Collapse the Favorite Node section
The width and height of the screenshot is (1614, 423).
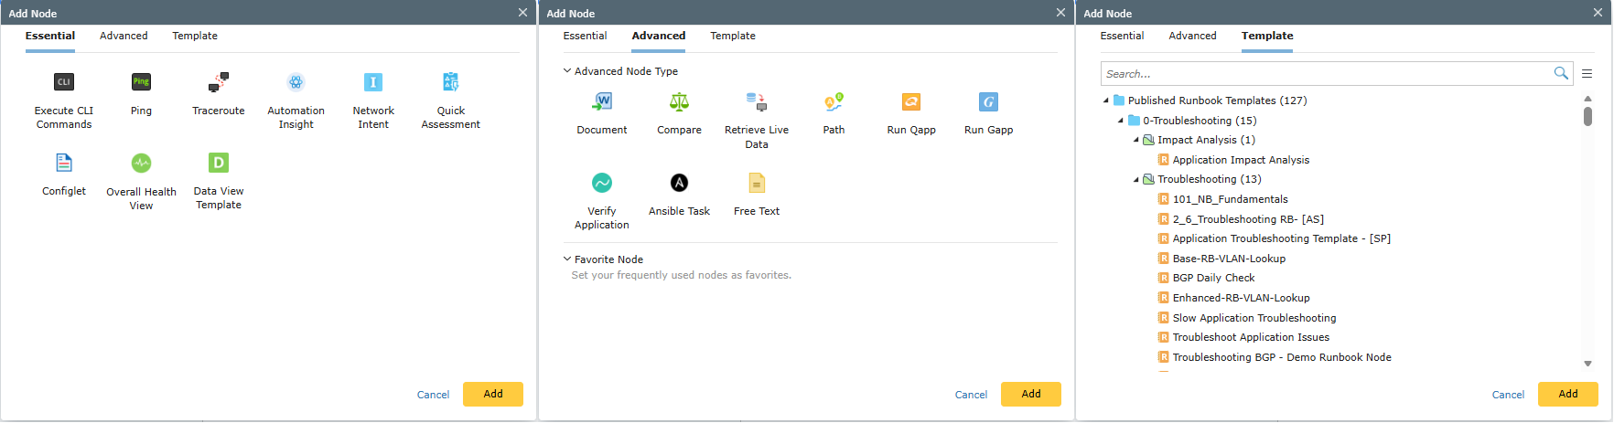pos(567,259)
